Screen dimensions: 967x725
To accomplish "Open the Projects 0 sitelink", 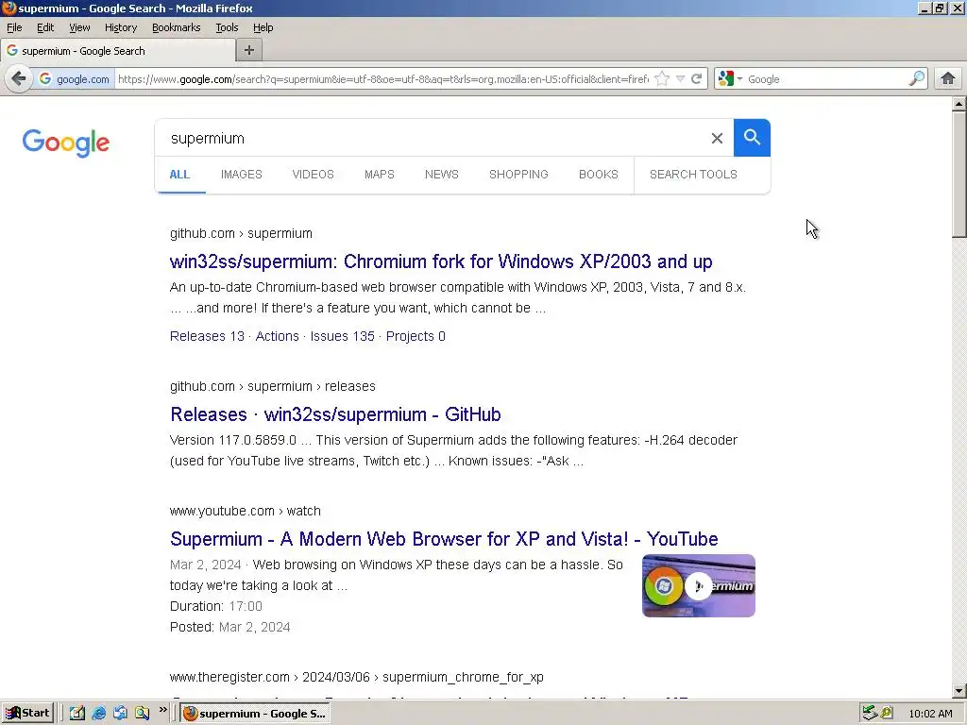I will click(x=416, y=336).
